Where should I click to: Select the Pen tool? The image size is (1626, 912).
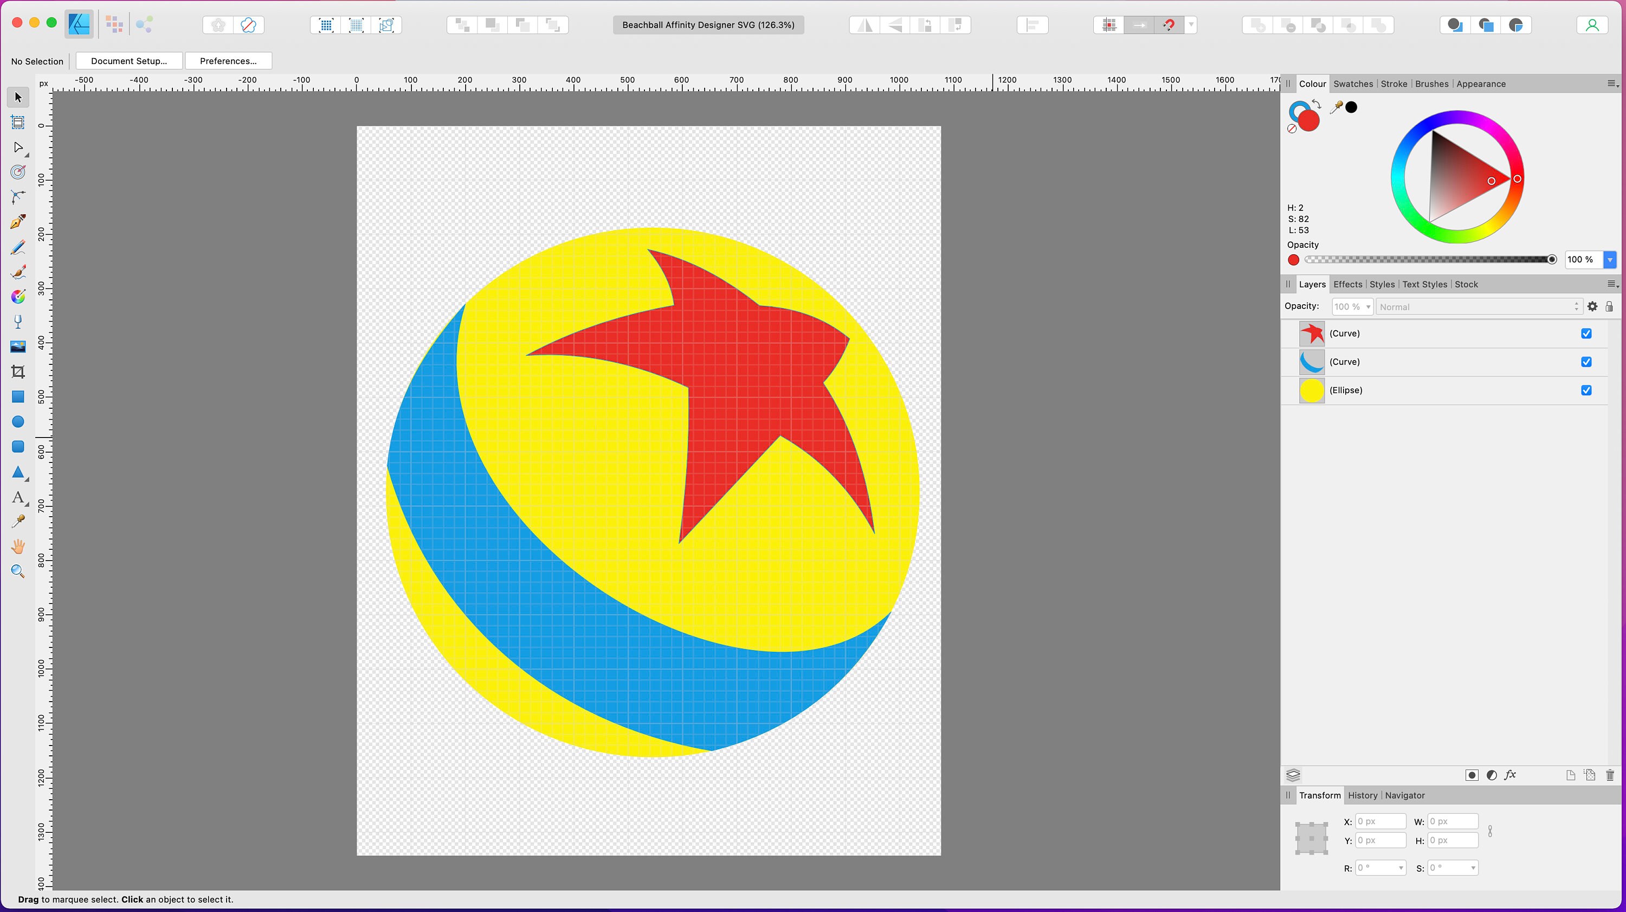coord(18,222)
